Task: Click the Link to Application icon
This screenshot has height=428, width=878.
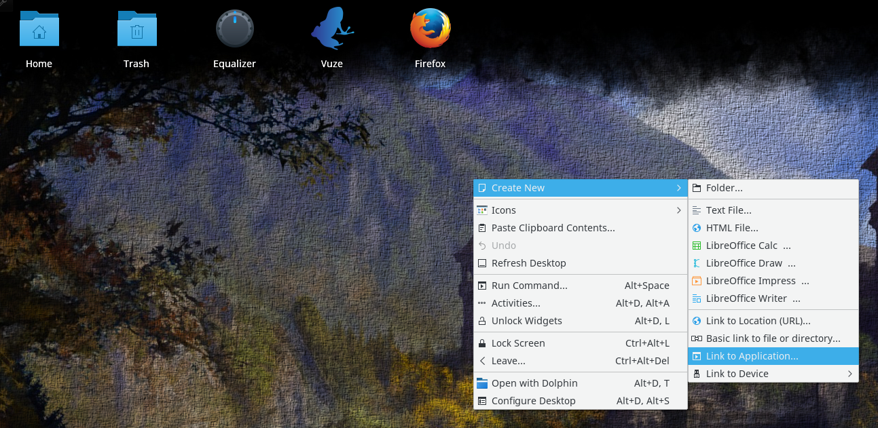Action: coord(697,356)
